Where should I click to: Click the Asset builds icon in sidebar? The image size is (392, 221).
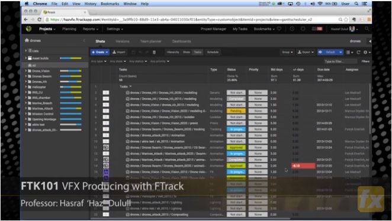click(30, 58)
